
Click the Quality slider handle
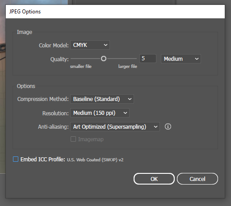pyautogui.click(x=104, y=59)
